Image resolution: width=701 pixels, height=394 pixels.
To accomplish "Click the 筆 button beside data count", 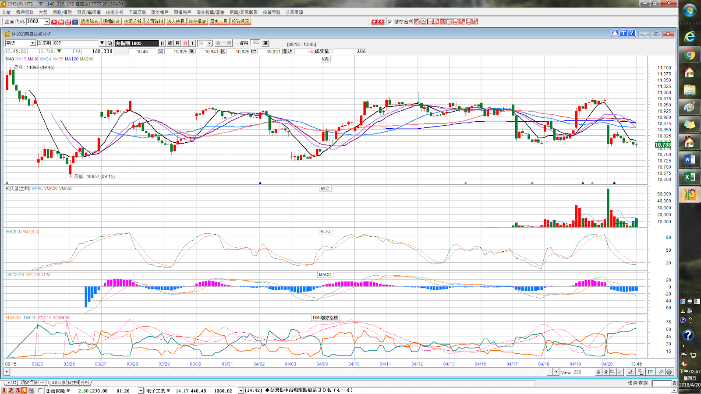I will [x=266, y=43].
